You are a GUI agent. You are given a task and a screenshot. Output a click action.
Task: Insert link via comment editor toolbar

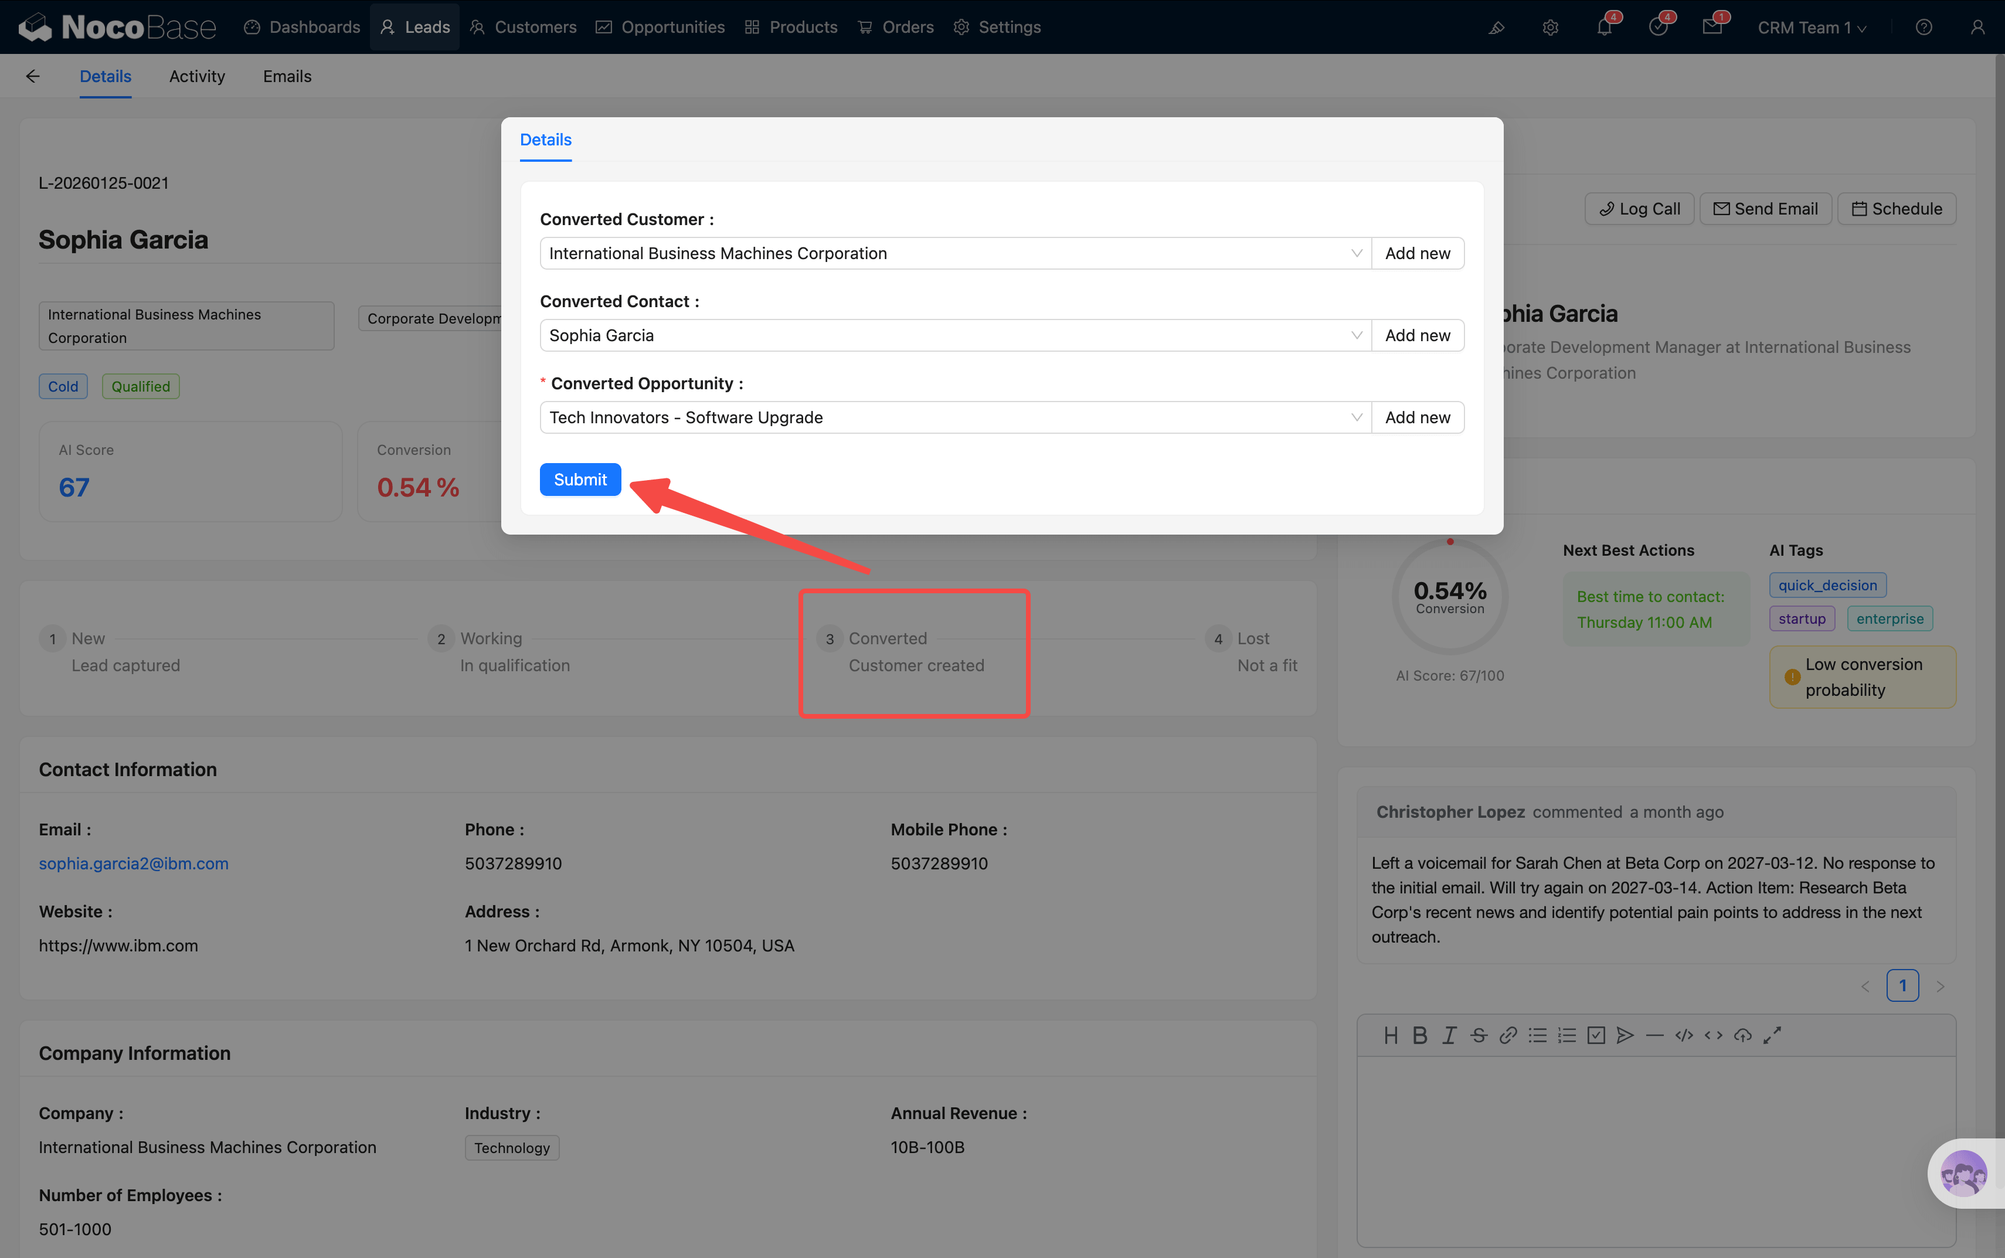1507,1035
